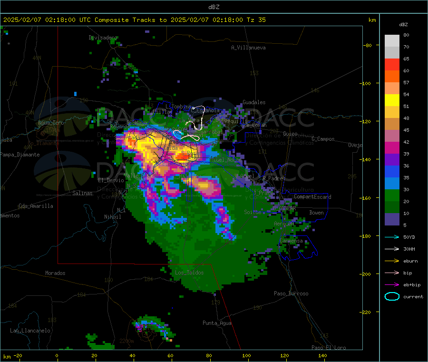This screenshot has height=362, width=428.
Task: Click the CompantEscard map label
Action: pos(312,197)
